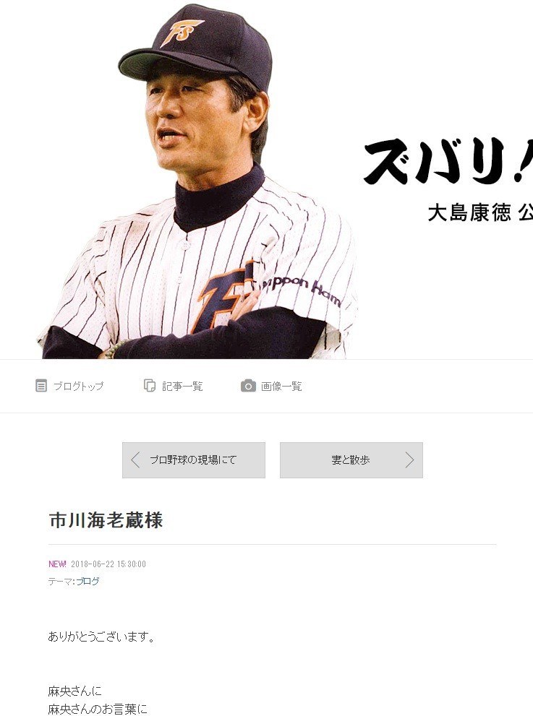Click the header photo of baseball manager

point(197,181)
